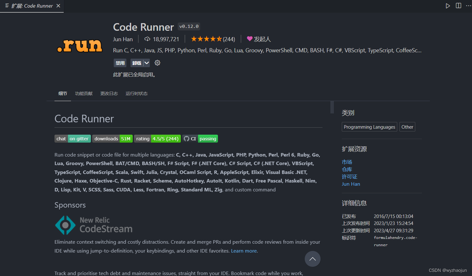
Task: Click the rating 4.5/5 badge
Action: point(157,138)
